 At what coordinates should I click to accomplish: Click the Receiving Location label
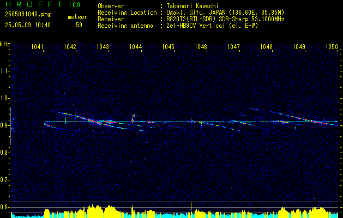click(x=127, y=13)
